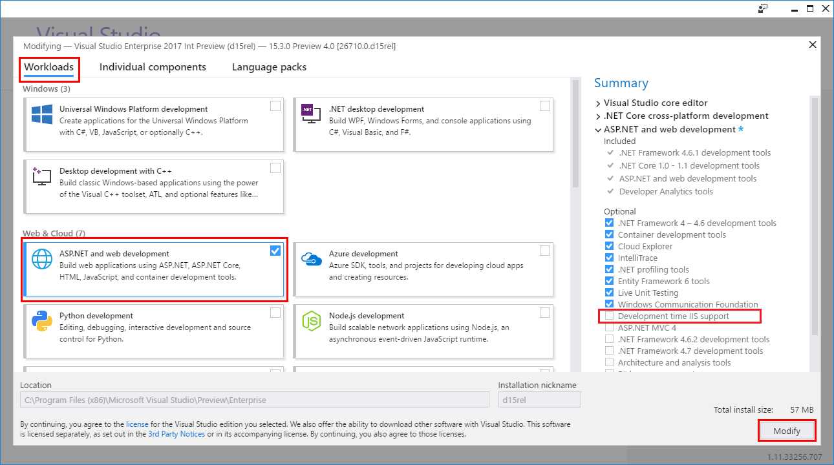Image resolution: width=834 pixels, height=465 pixels.
Task: Uncheck the ASP.NET and web development workload
Action: (x=275, y=251)
